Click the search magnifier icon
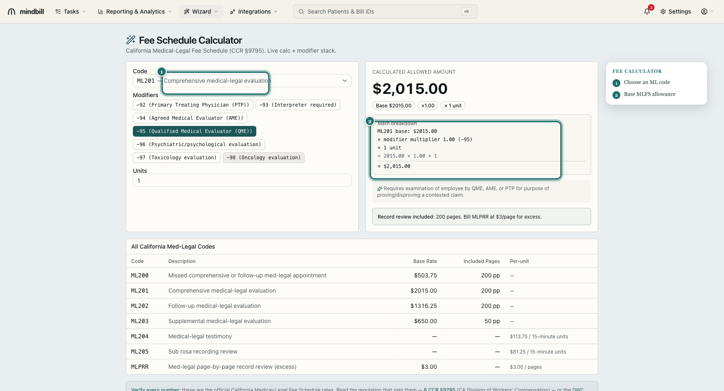Screen dimensions: 724x391 (302, 12)
